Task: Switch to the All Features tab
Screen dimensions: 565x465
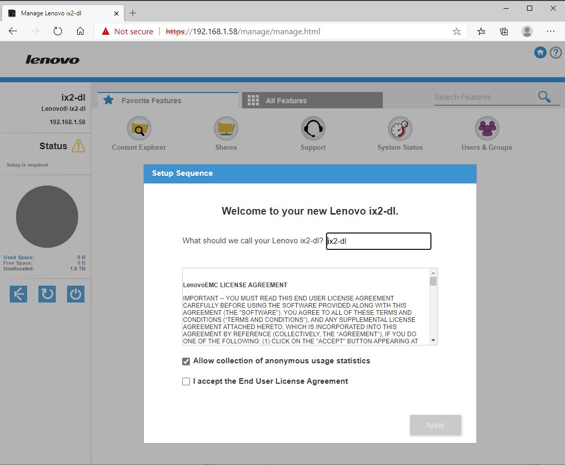Action: (x=312, y=101)
